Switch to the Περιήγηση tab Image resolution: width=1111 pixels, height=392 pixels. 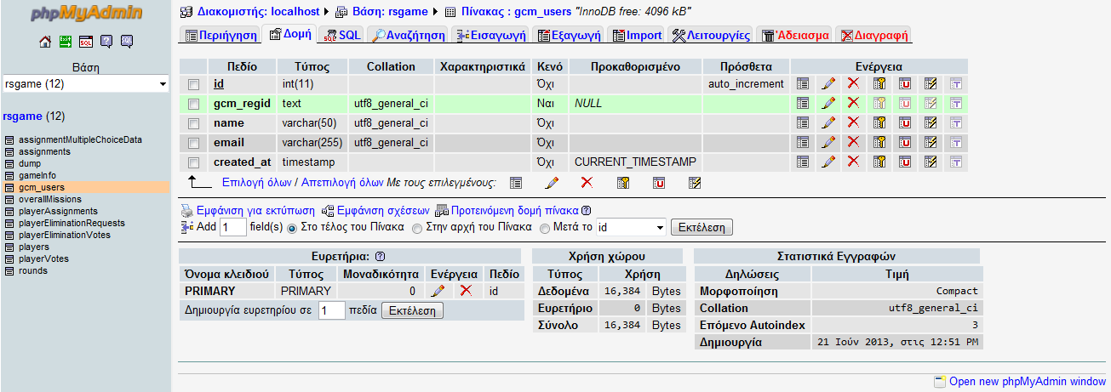[220, 35]
